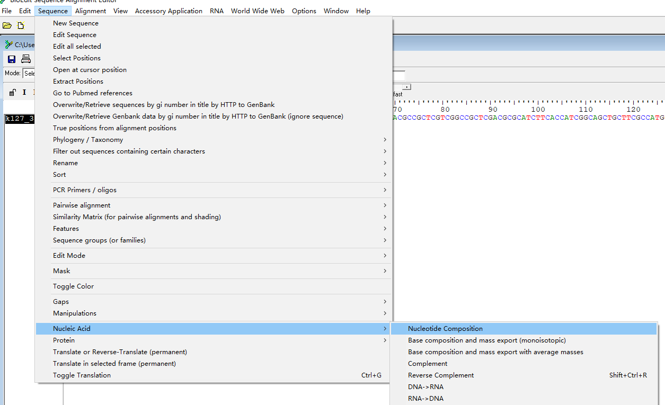Click the blue floppy save icon
This screenshot has width=665, height=405.
[11, 59]
